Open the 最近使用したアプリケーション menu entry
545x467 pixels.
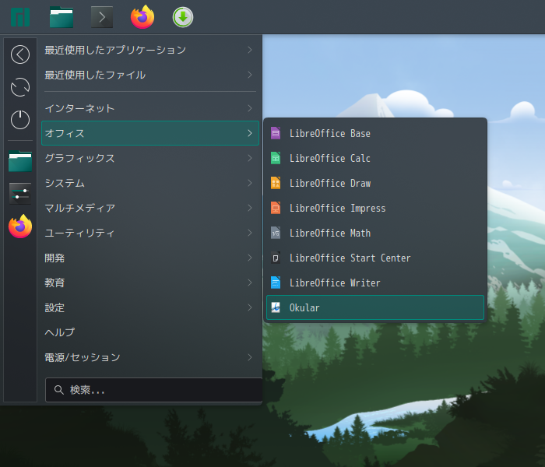[150, 50]
